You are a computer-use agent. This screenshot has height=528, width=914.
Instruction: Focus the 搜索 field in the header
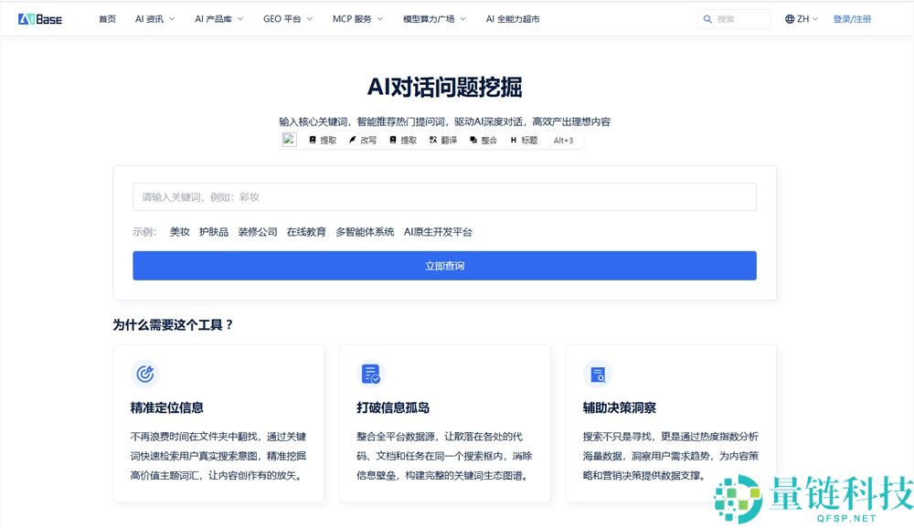tap(734, 19)
